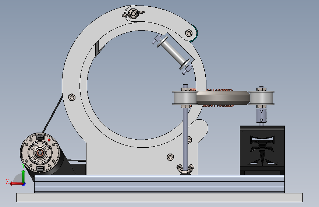Select the wing nut at the threaded rod base
Viewport: 319px width, 207px height.
point(185,169)
